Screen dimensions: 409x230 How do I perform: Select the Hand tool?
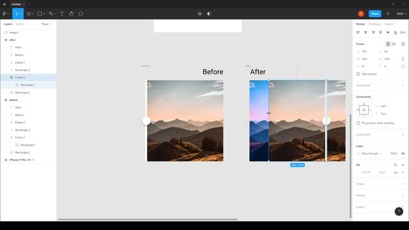click(x=71, y=14)
